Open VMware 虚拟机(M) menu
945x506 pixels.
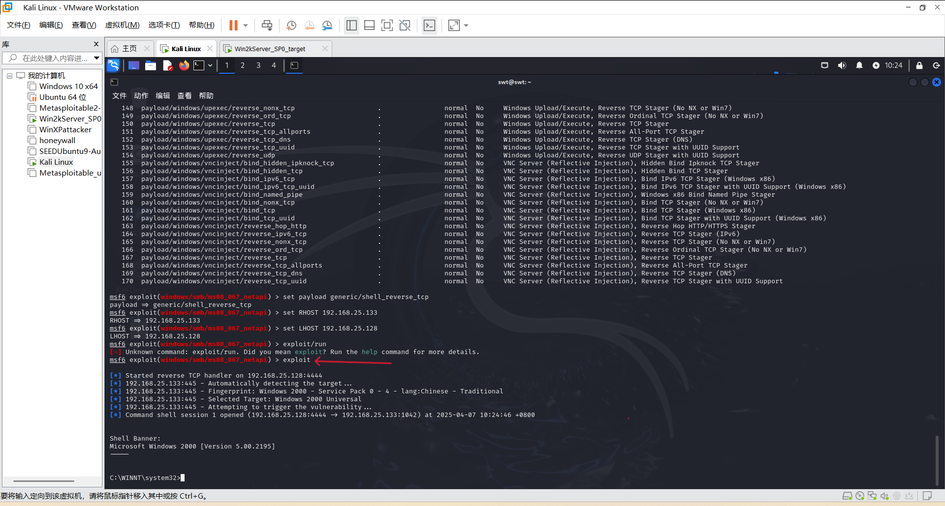(x=123, y=25)
